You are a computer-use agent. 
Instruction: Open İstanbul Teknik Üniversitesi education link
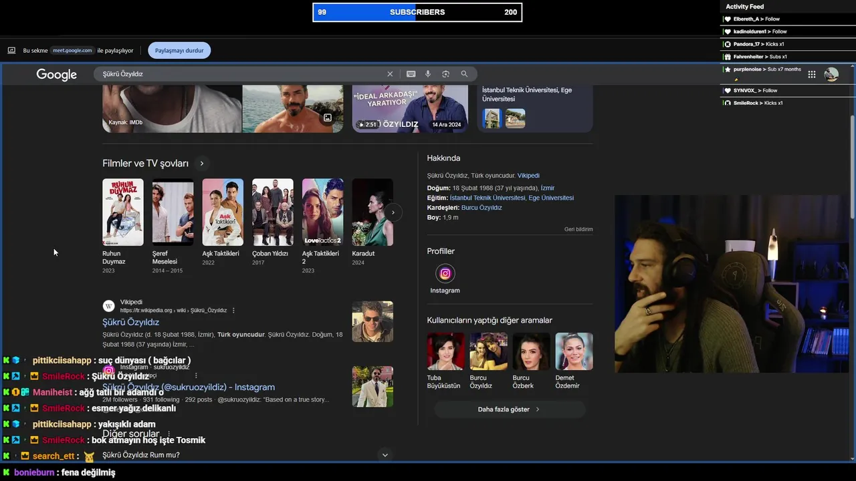coord(488,198)
